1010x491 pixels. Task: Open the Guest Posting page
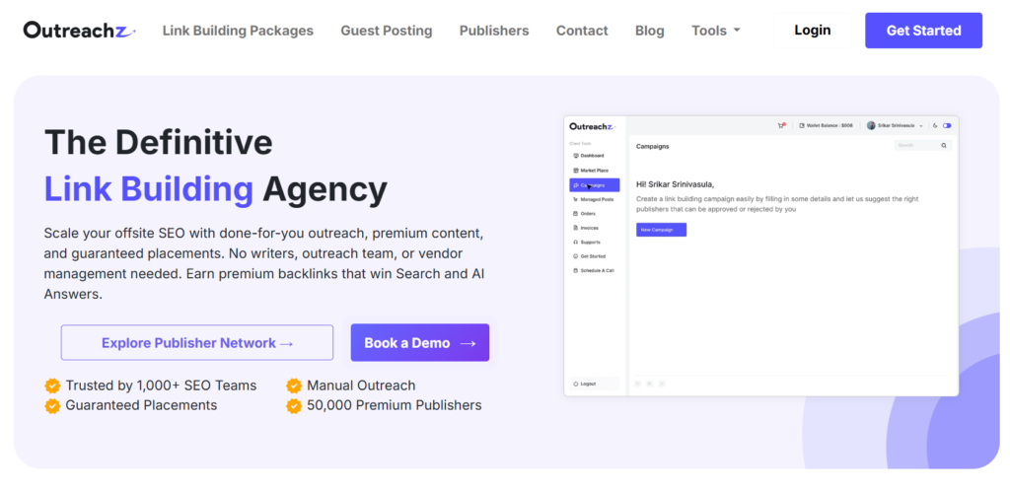tap(387, 31)
